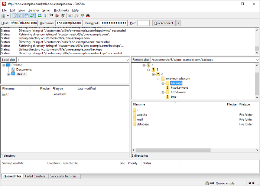
Task: Sort remote list by Filename column
Action: click(175, 104)
